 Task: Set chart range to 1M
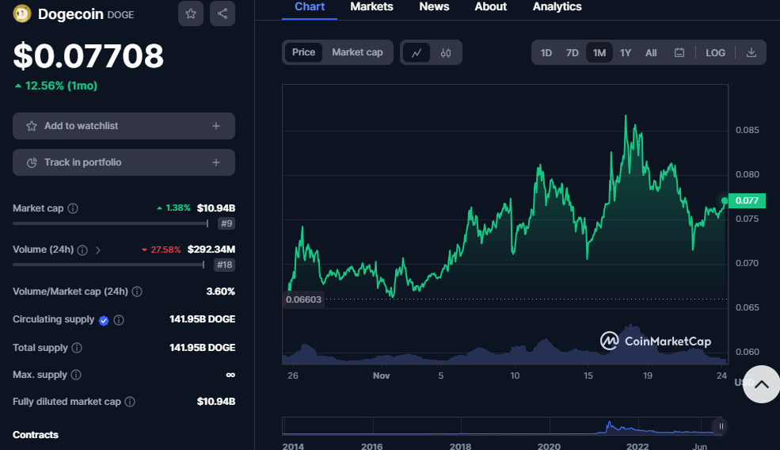pos(599,53)
